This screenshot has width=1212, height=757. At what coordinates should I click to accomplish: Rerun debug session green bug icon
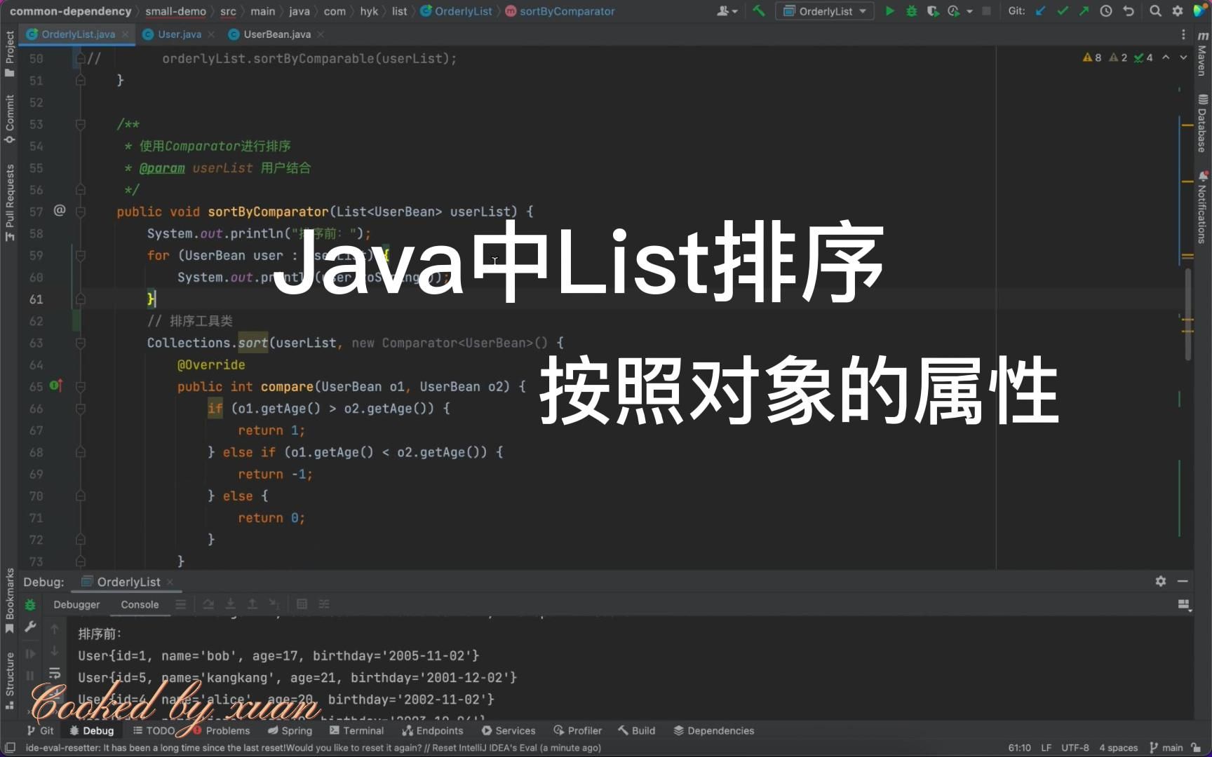[x=30, y=604]
